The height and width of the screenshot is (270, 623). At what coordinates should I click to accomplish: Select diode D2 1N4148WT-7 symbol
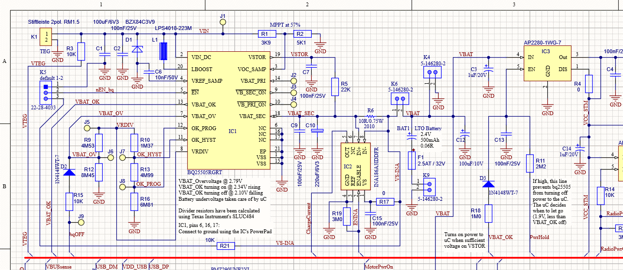point(70,172)
